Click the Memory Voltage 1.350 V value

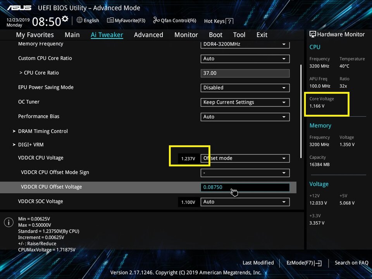(x=347, y=145)
